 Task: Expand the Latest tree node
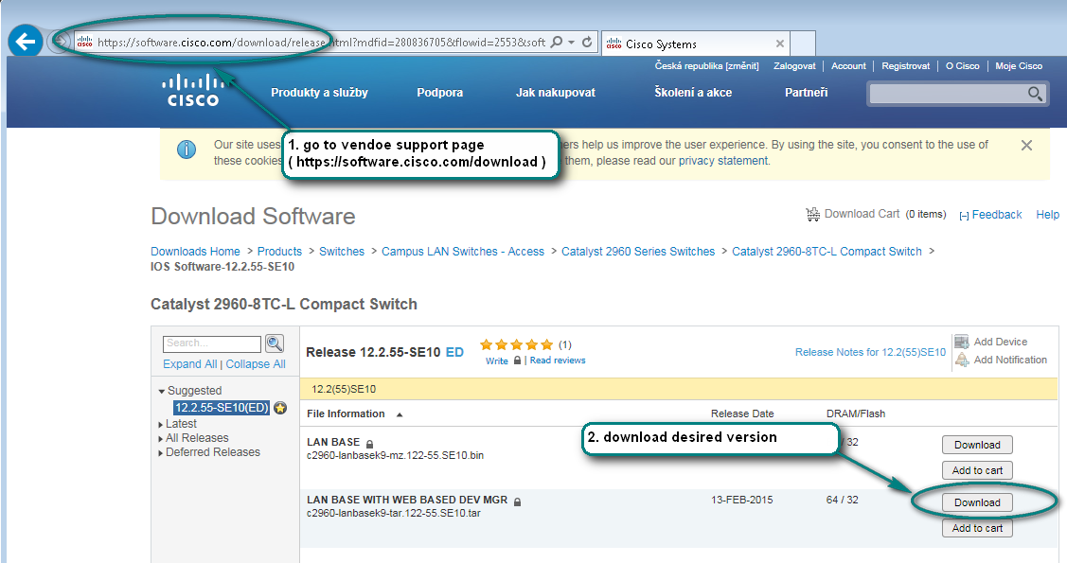pyautogui.click(x=161, y=424)
